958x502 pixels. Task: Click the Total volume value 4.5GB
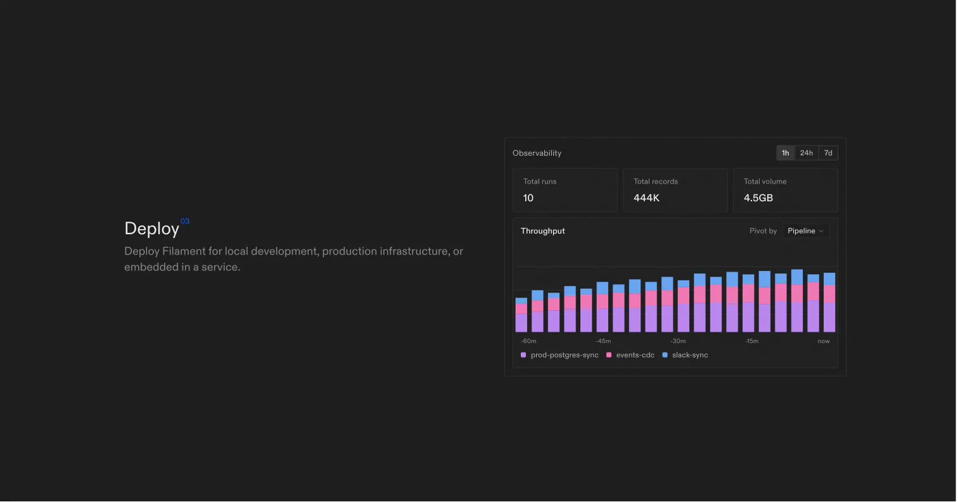[x=758, y=198]
